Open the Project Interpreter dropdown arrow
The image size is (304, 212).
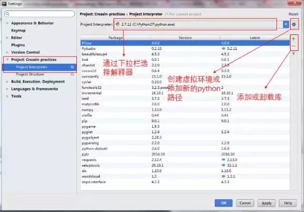point(286,24)
